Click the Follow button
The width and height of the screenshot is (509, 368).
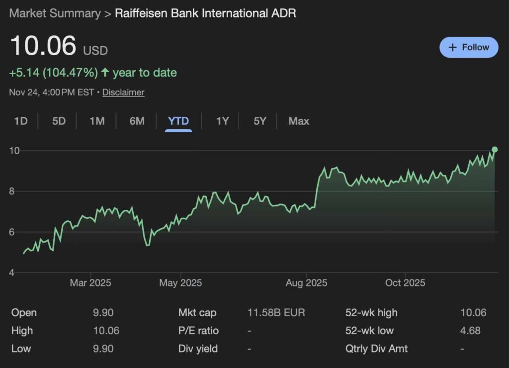(468, 47)
